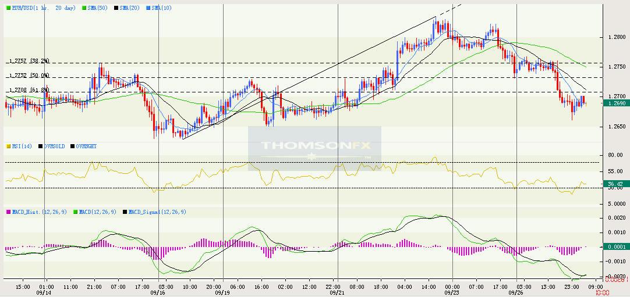The image size is (630, 297).
Task: Select the SMA(10) legend label
Action: 161,8
